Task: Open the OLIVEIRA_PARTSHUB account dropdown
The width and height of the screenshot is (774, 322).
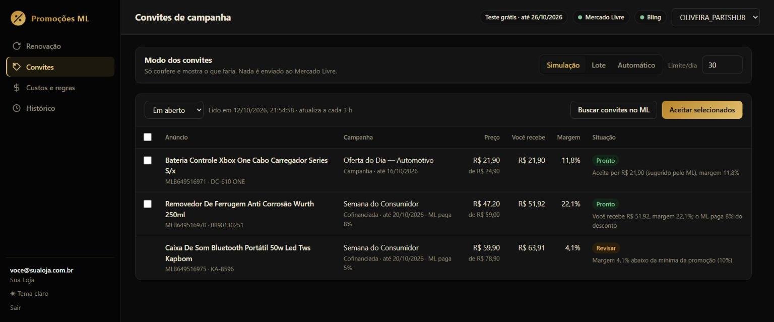Action: tap(716, 17)
